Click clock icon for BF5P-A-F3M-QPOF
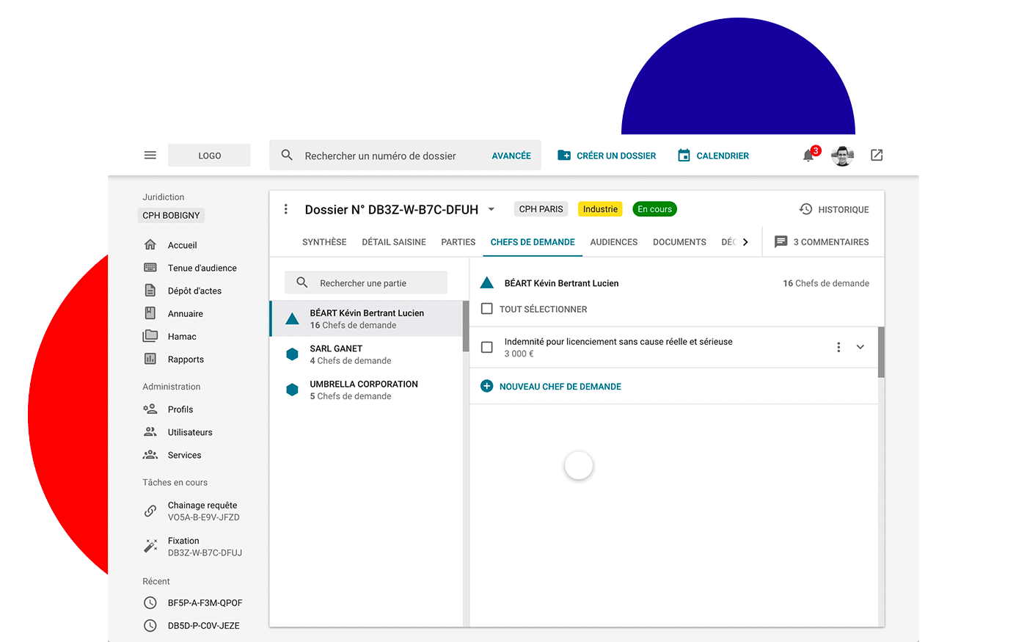 150,602
